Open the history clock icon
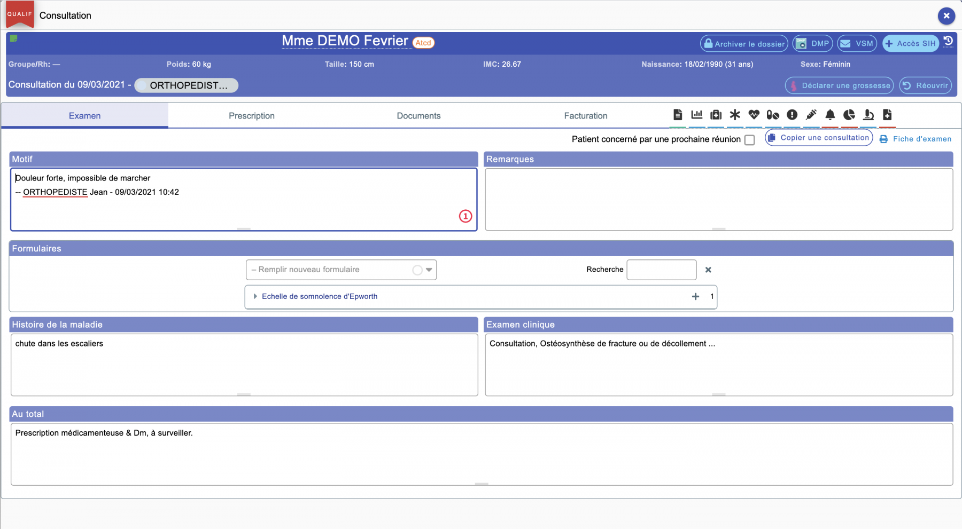Viewport: 962px width, 529px height. (x=948, y=41)
